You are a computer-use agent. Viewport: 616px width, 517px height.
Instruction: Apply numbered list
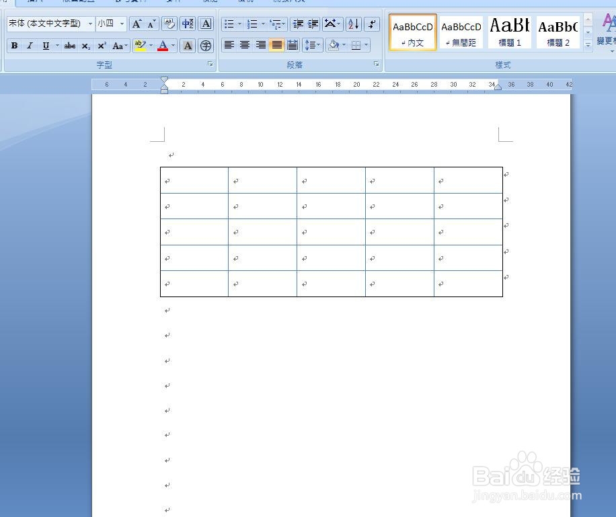pyautogui.click(x=252, y=24)
